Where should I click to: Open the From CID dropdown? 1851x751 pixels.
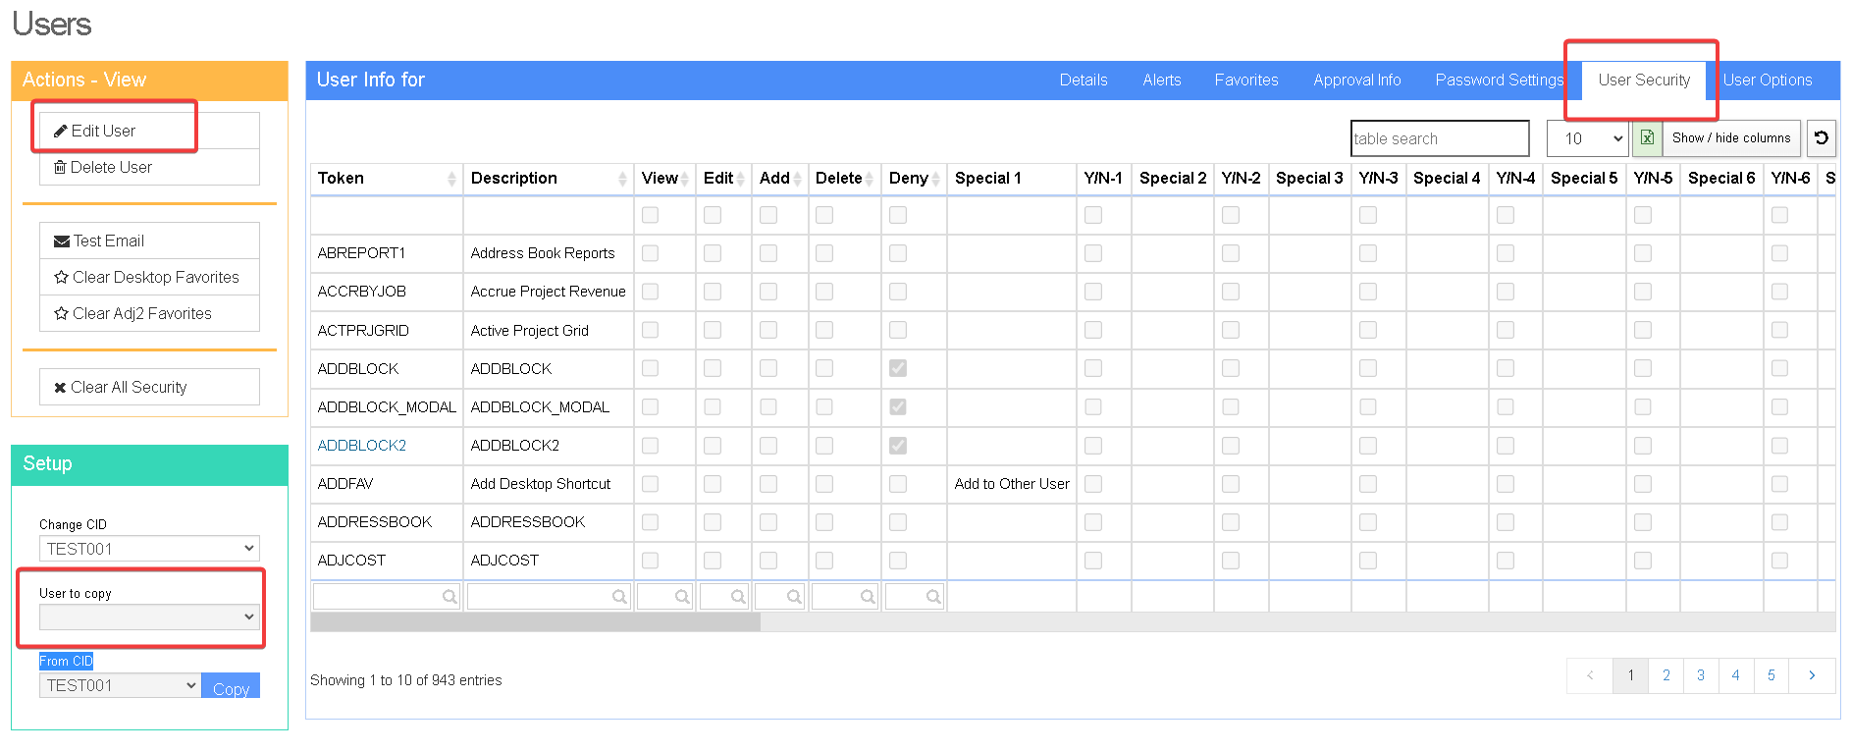pyautogui.click(x=120, y=685)
